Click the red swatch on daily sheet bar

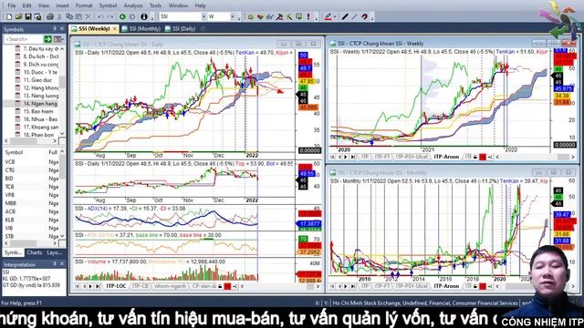tap(227, 286)
